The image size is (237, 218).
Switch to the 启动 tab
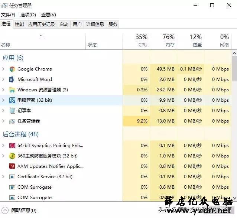tap(64, 24)
